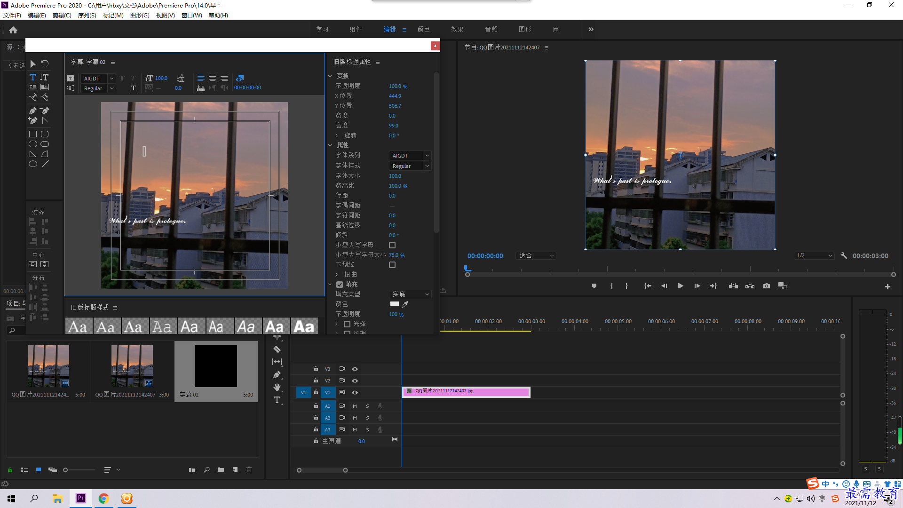Mute audio track A1
The height and width of the screenshot is (508, 903).
tap(355, 406)
